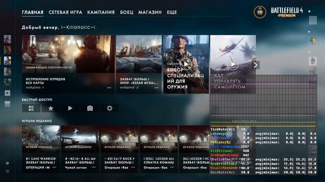325x182 pixels.
Task: Click the yellow soldier avatar in right sidebar
Action: click(x=313, y=41)
